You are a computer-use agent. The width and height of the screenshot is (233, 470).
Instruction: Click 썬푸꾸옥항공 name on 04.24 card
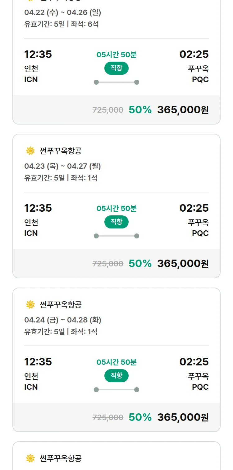61,305
